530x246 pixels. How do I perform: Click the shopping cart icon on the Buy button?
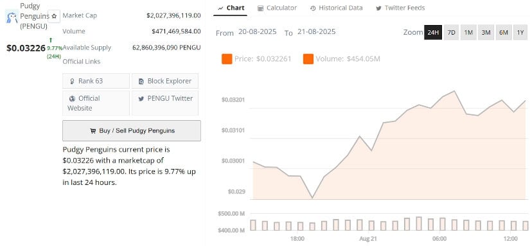pos(93,131)
